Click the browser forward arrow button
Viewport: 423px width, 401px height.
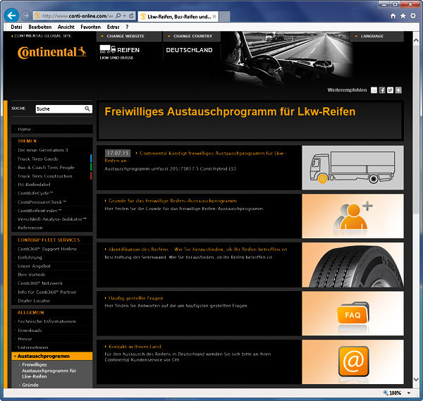(x=25, y=16)
